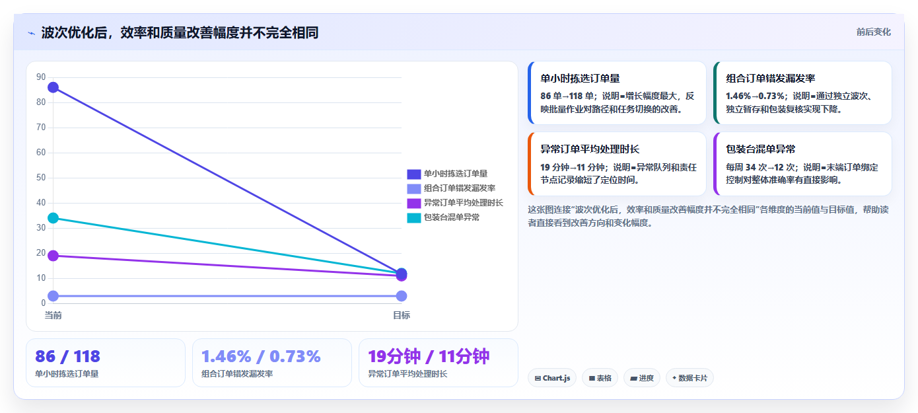Click description text 1.46%→0.73%
The width and height of the screenshot is (918, 413).
click(x=754, y=96)
